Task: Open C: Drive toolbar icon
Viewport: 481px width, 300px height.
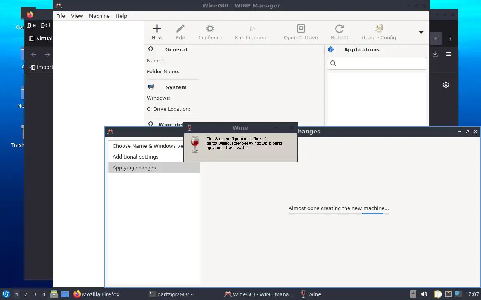Action: click(x=301, y=28)
